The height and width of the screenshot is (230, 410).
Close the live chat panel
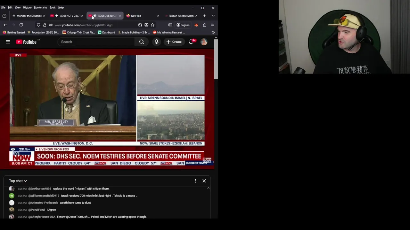click(204, 181)
